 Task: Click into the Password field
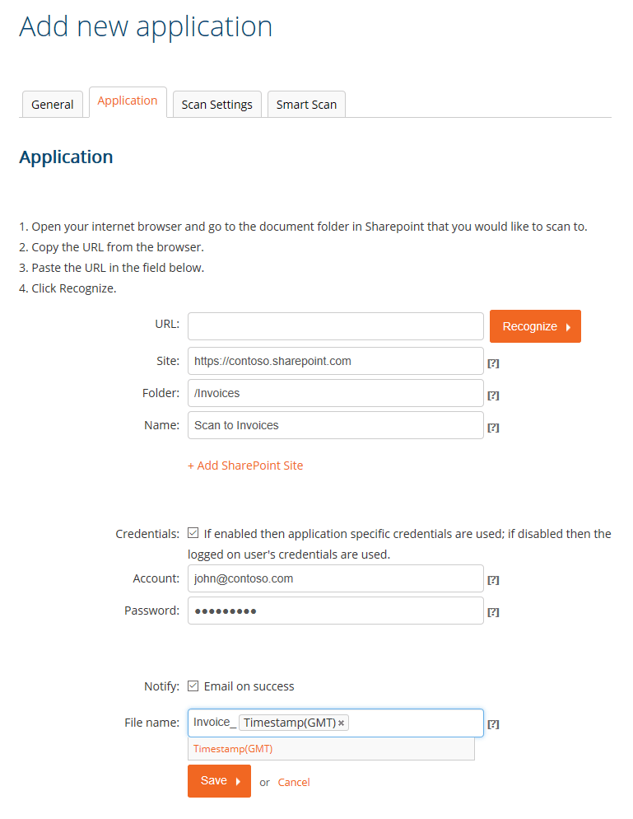336,611
